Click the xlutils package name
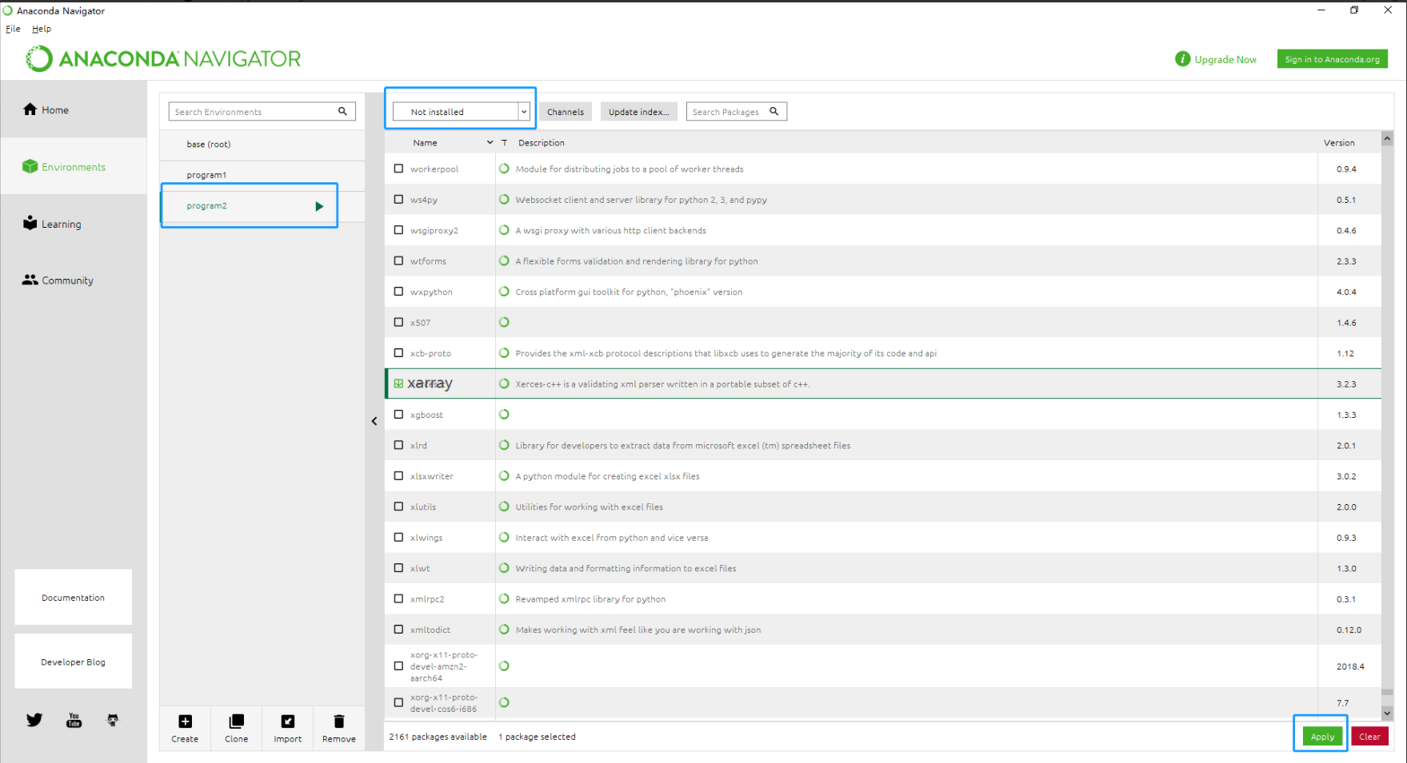 click(423, 507)
